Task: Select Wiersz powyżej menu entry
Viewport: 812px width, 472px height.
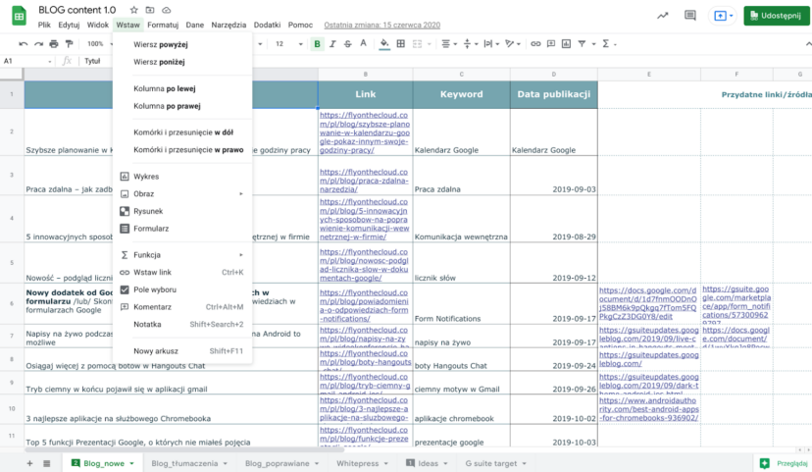Action: tap(182, 44)
